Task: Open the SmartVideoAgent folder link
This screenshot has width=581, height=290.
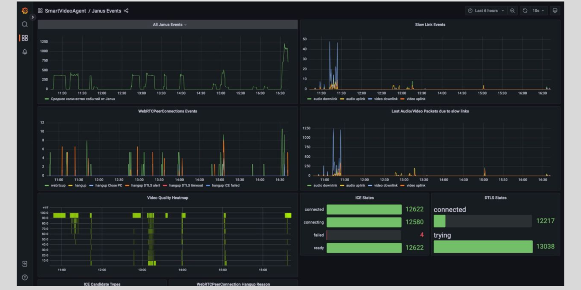Action: point(65,11)
